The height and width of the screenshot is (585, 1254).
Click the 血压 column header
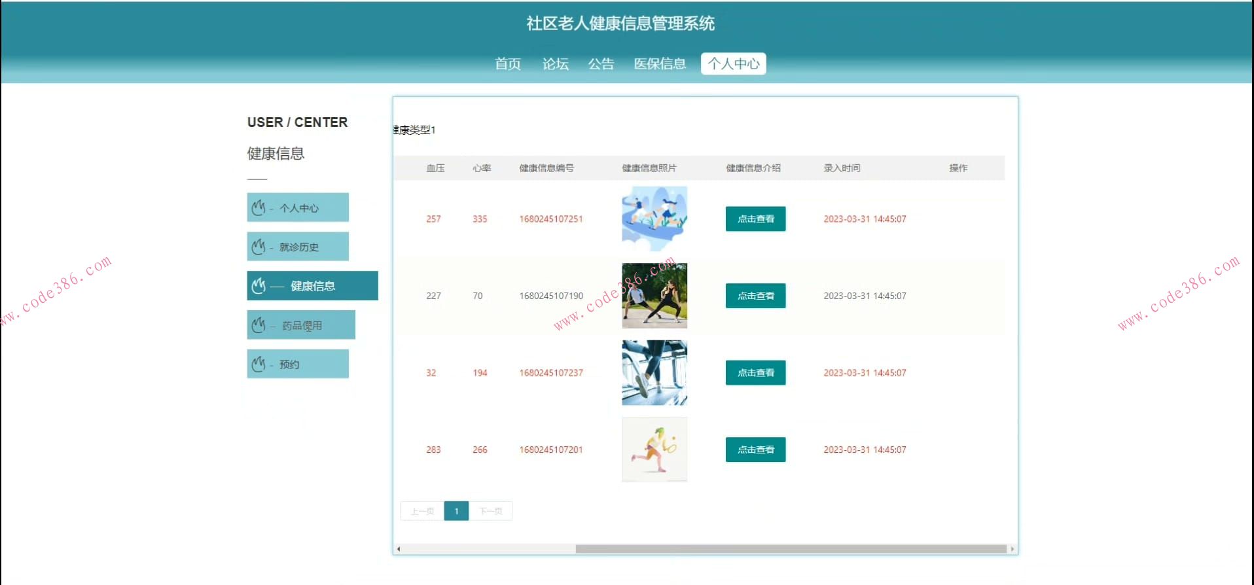pyautogui.click(x=435, y=168)
